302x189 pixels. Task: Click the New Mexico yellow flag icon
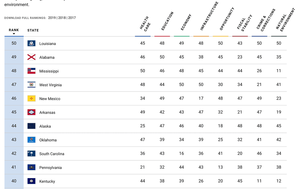click(x=31, y=98)
